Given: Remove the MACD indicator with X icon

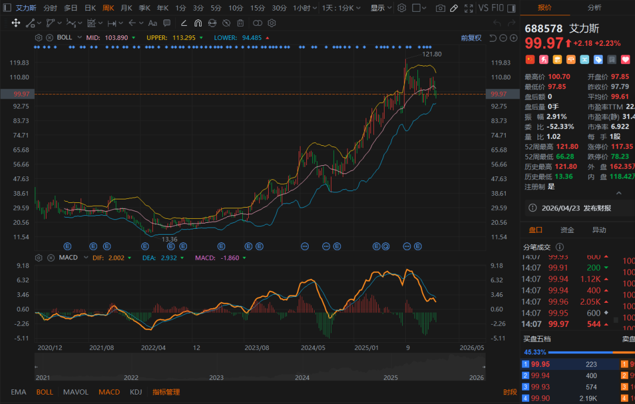Looking at the screenshot, I should point(50,258).
